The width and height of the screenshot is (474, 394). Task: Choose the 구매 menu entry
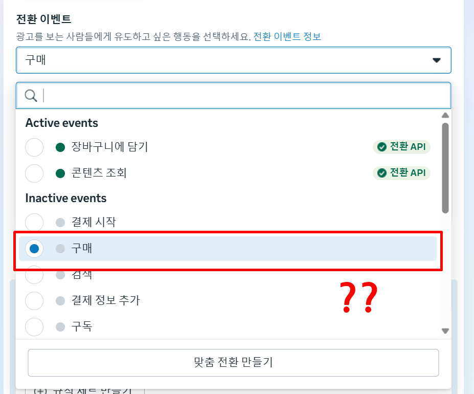[x=228, y=249]
